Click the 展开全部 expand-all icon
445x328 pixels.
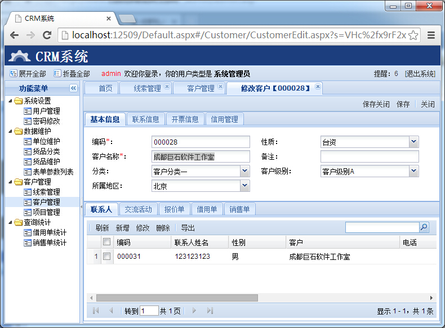tap(14, 74)
